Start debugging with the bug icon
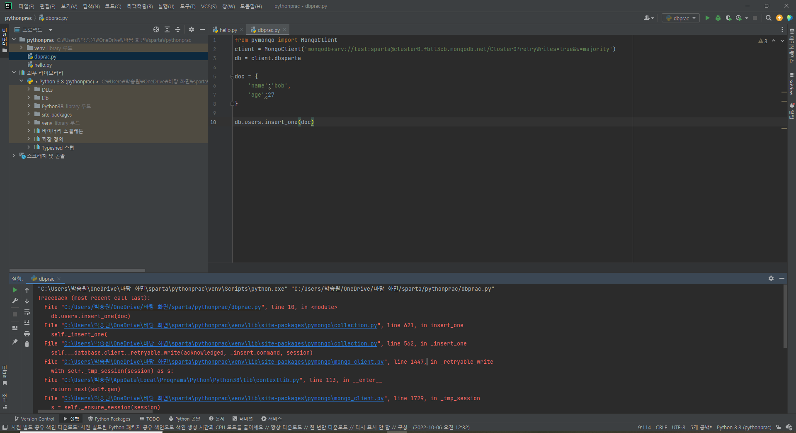 (x=718, y=18)
